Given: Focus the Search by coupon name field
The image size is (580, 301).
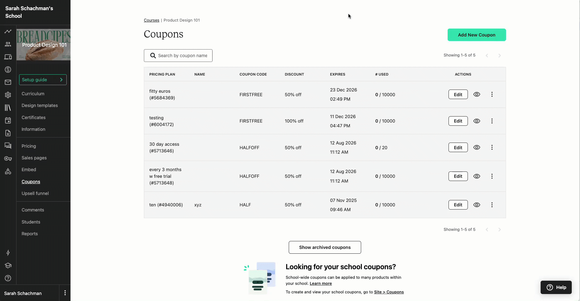Looking at the screenshot, I should (x=178, y=56).
